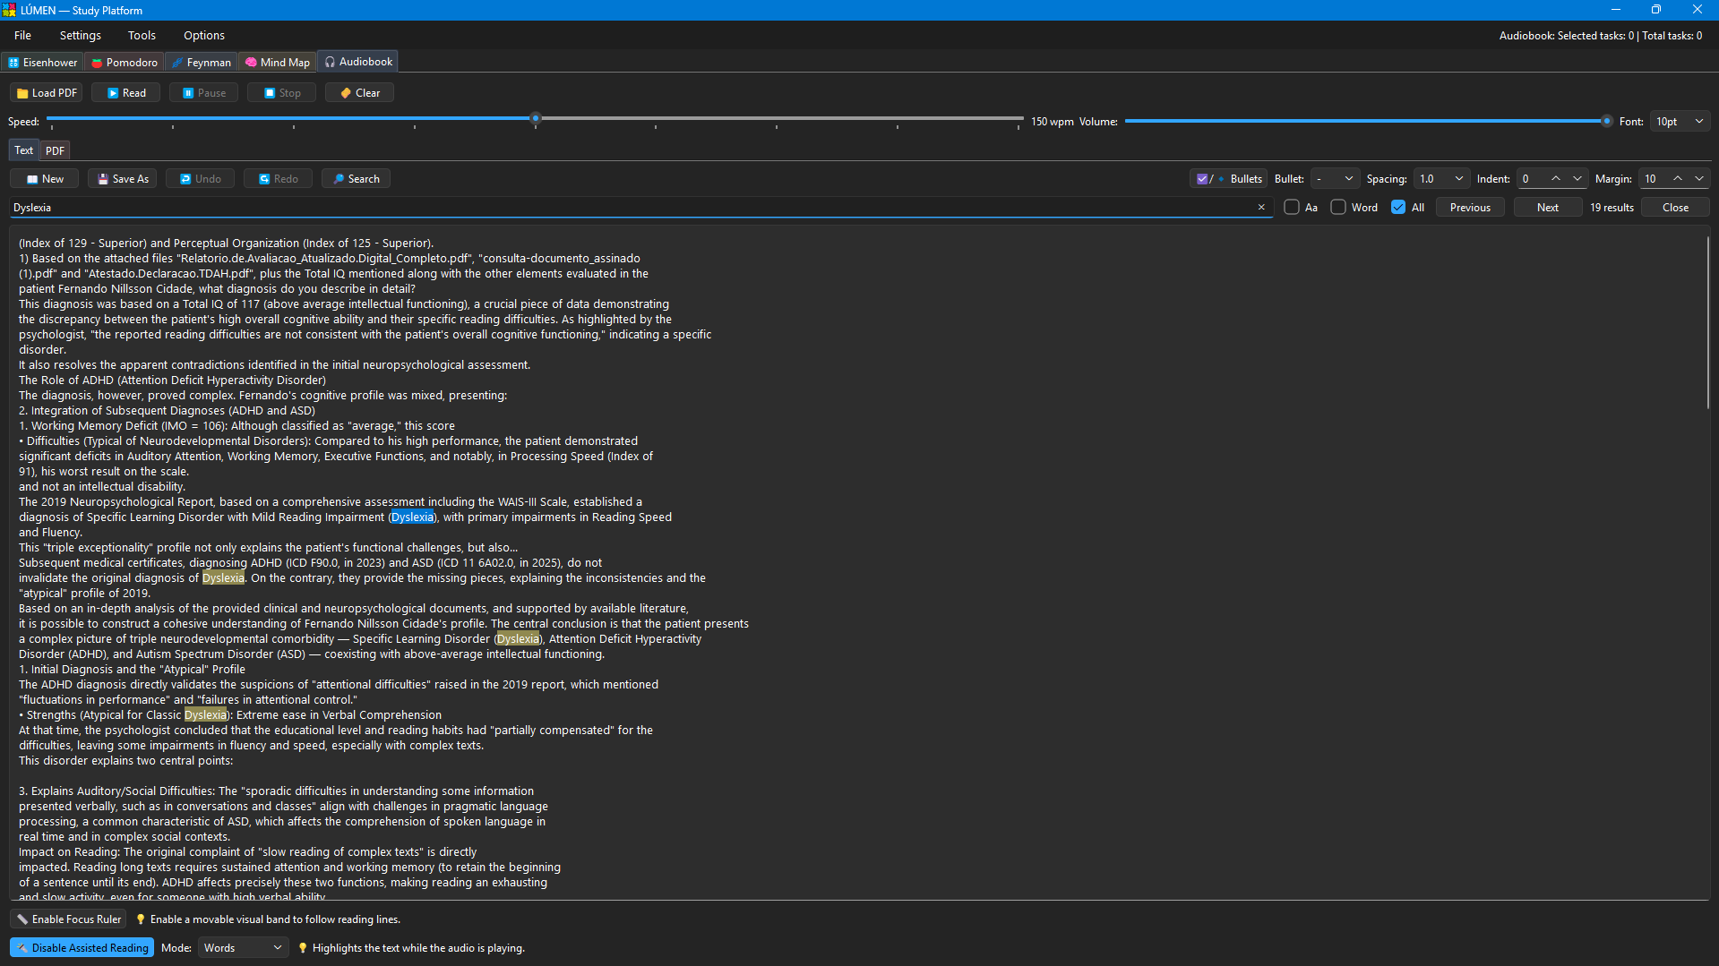Decrease the Indent value
The height and width of the screenshot is (966, 1719).
[x=1577, y=179]
